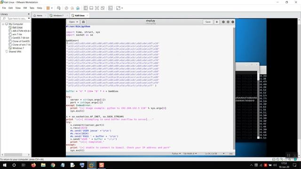Viewport: 301px width, 169px height.
Task: Create a new document with editor icon
Action: click(83, 22)
